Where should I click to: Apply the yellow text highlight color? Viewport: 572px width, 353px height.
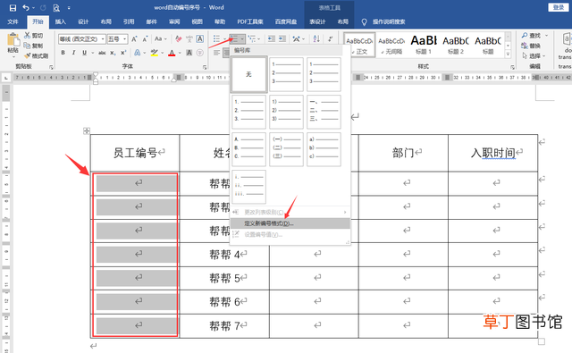(x=155, y=53)
